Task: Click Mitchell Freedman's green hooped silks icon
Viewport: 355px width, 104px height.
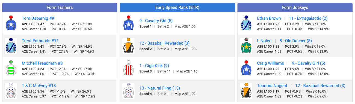Action: pos(11,68)
